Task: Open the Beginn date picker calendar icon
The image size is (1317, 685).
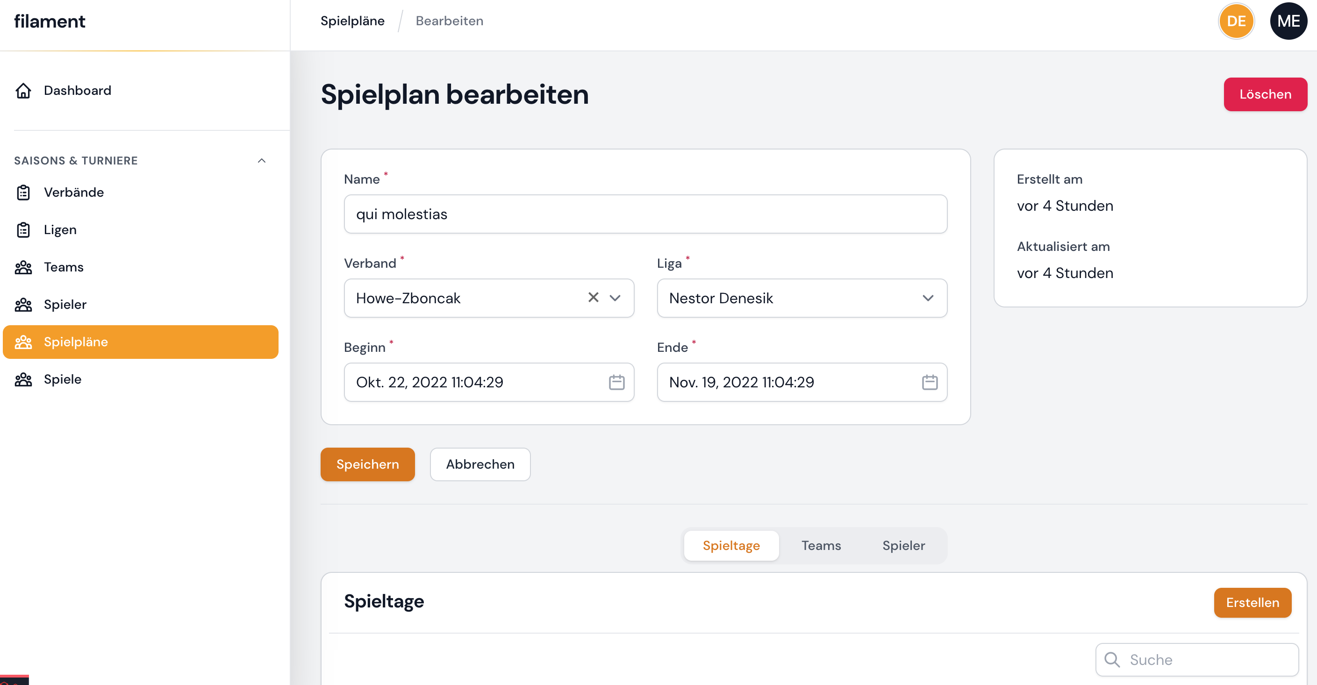Action: pos(616,382)
